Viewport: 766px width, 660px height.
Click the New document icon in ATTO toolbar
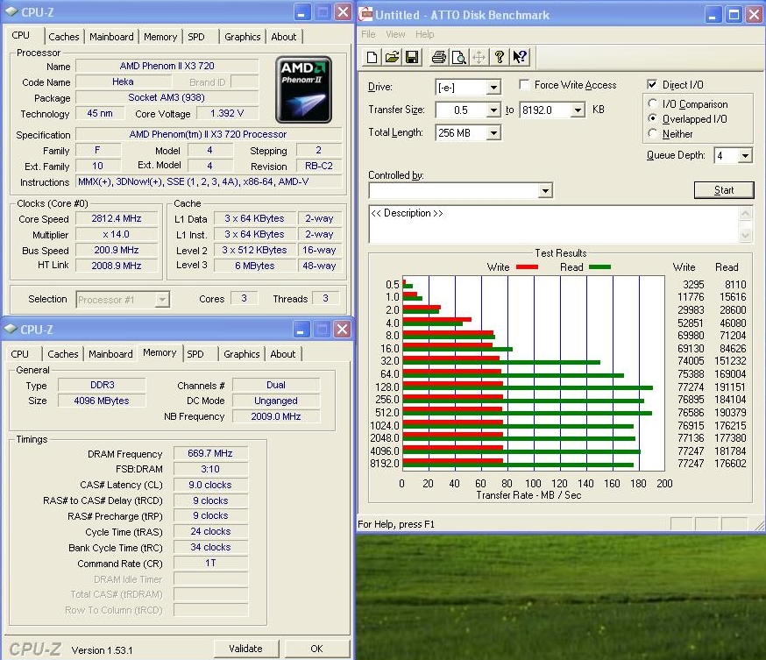(372, 58)
